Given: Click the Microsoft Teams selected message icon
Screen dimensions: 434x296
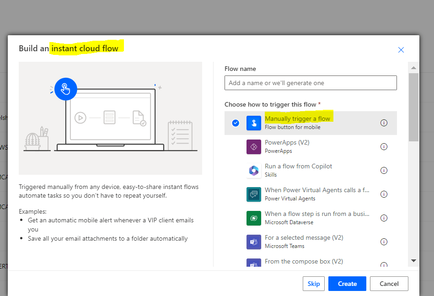Looking at the screenshot, I should [253, 242].
